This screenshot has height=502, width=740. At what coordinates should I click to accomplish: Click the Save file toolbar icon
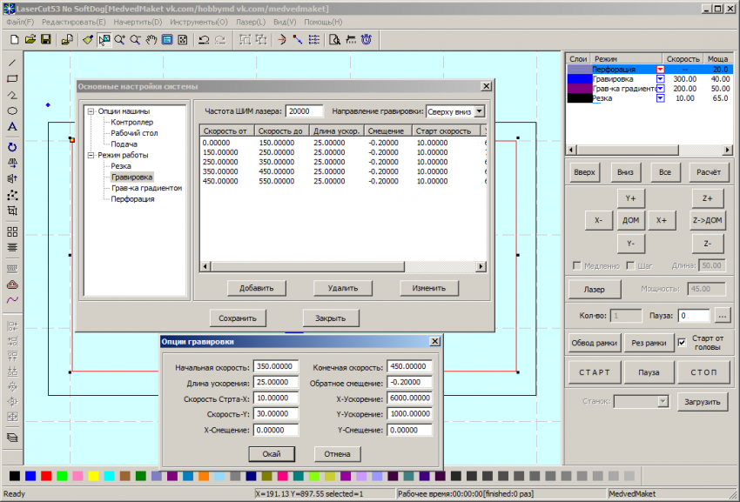(45, 40)
